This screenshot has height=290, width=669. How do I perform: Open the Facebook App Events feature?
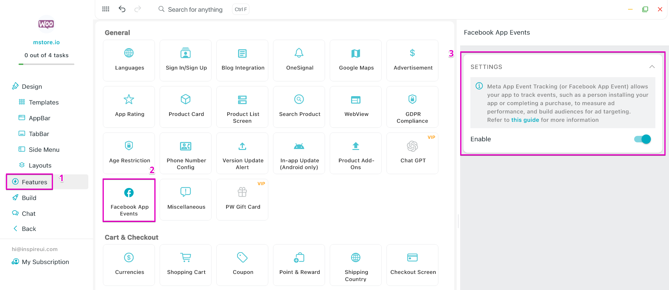[x=129, y=200]
